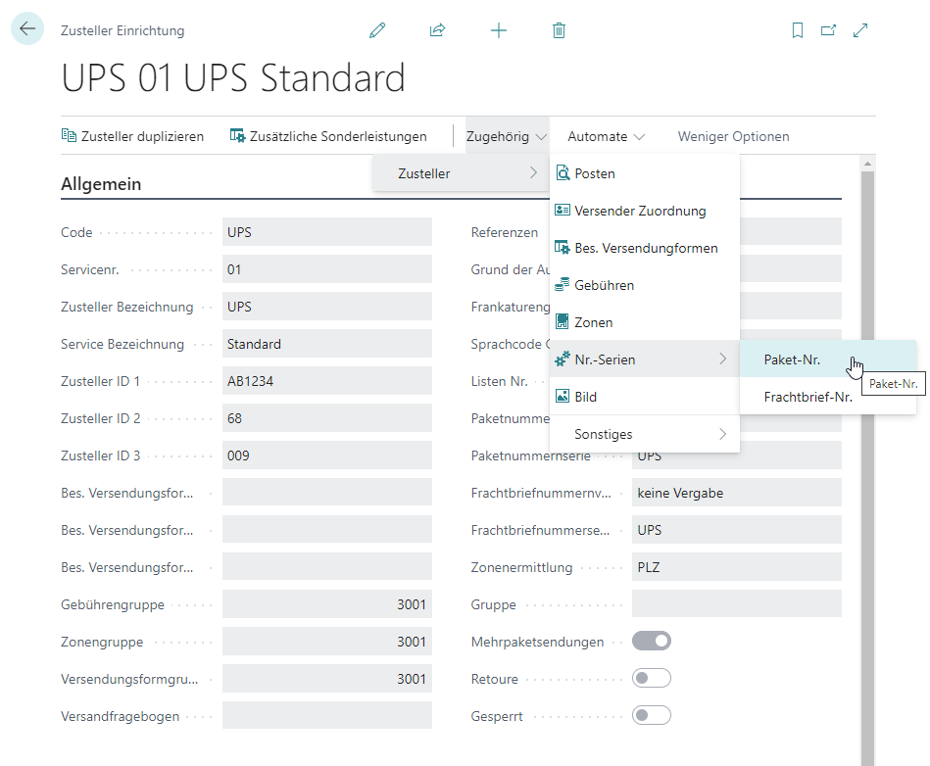The image size is (930, 766).
Task: Click the scrollbar up arrow
Action: pyautogui.click(x=867, y=164)
